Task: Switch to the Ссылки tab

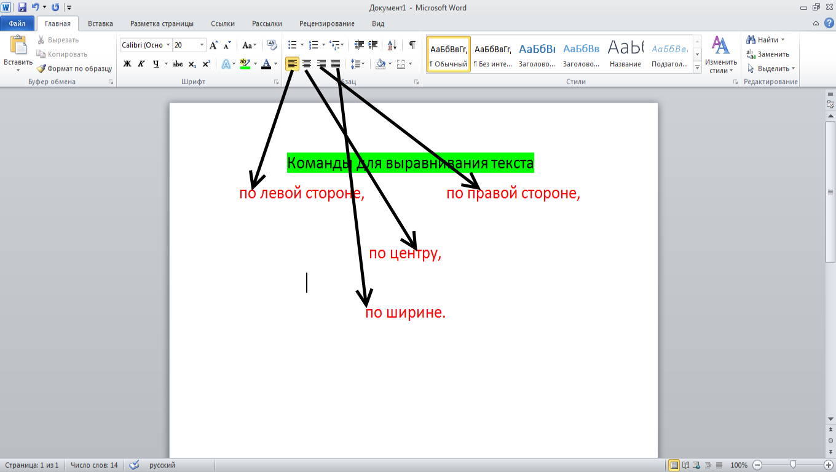Action: [223, 24]
